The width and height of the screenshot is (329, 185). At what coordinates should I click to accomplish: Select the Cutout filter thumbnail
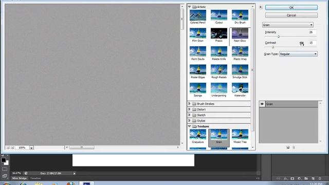(219, 15)
